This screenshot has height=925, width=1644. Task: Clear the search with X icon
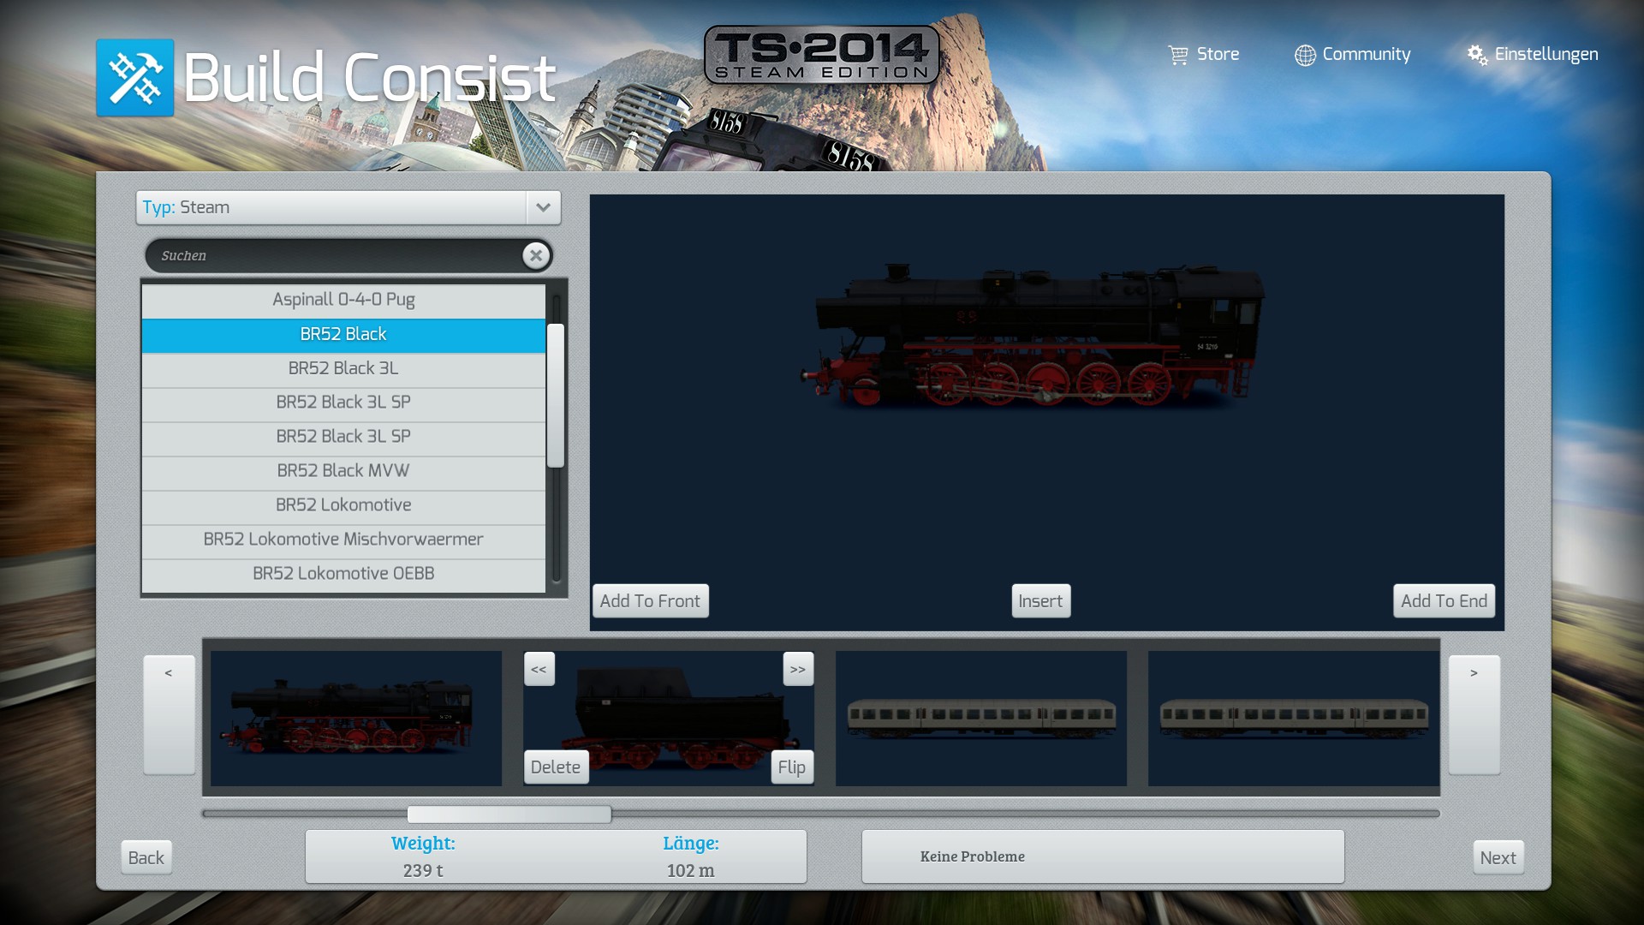pyautogui.click(x=536, y=255)
